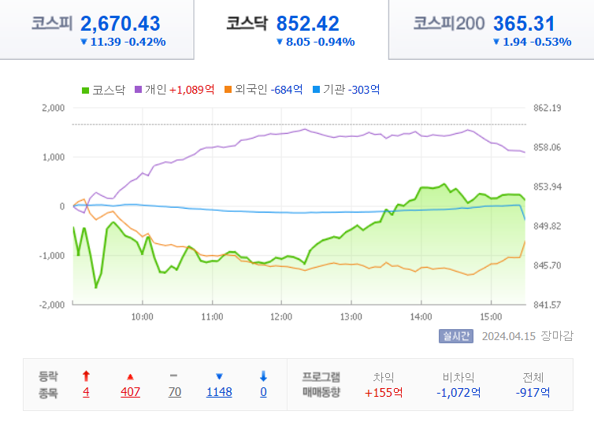This screenshot has width=594, height=433.
Task: Open the upper-limit stocks count 4
Action: 86,392
